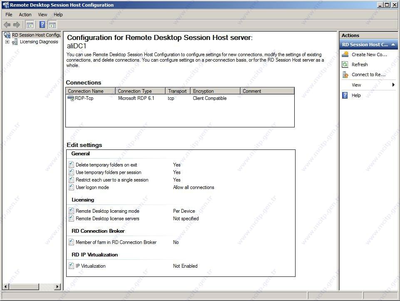Click the Forward arrow toolbar icon
400x301 pixels.
pos(17,25)
